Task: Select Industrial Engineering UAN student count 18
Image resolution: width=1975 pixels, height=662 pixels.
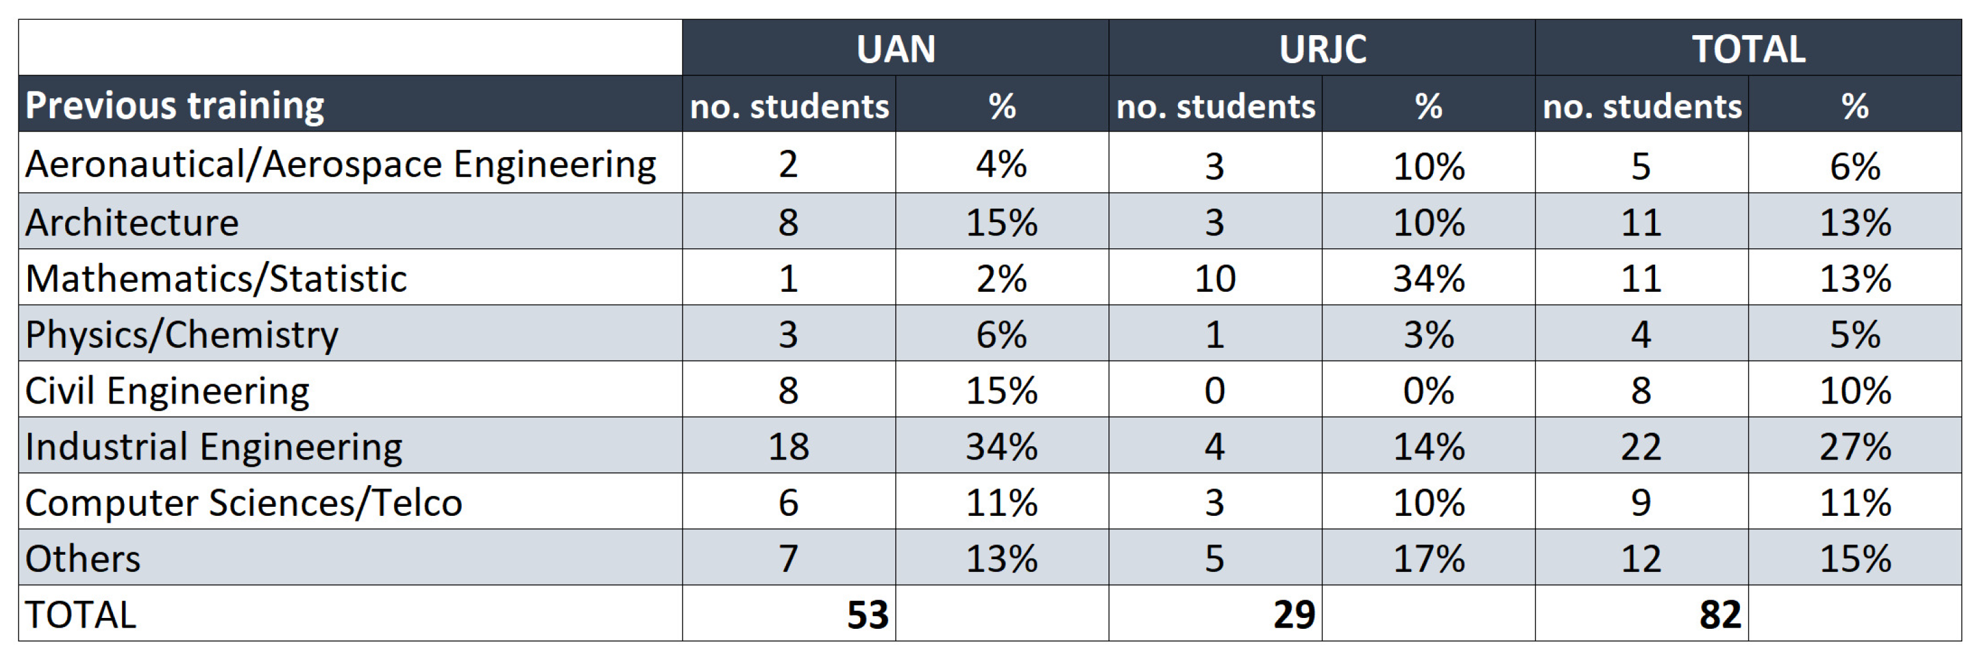Action: coord(788,446)
